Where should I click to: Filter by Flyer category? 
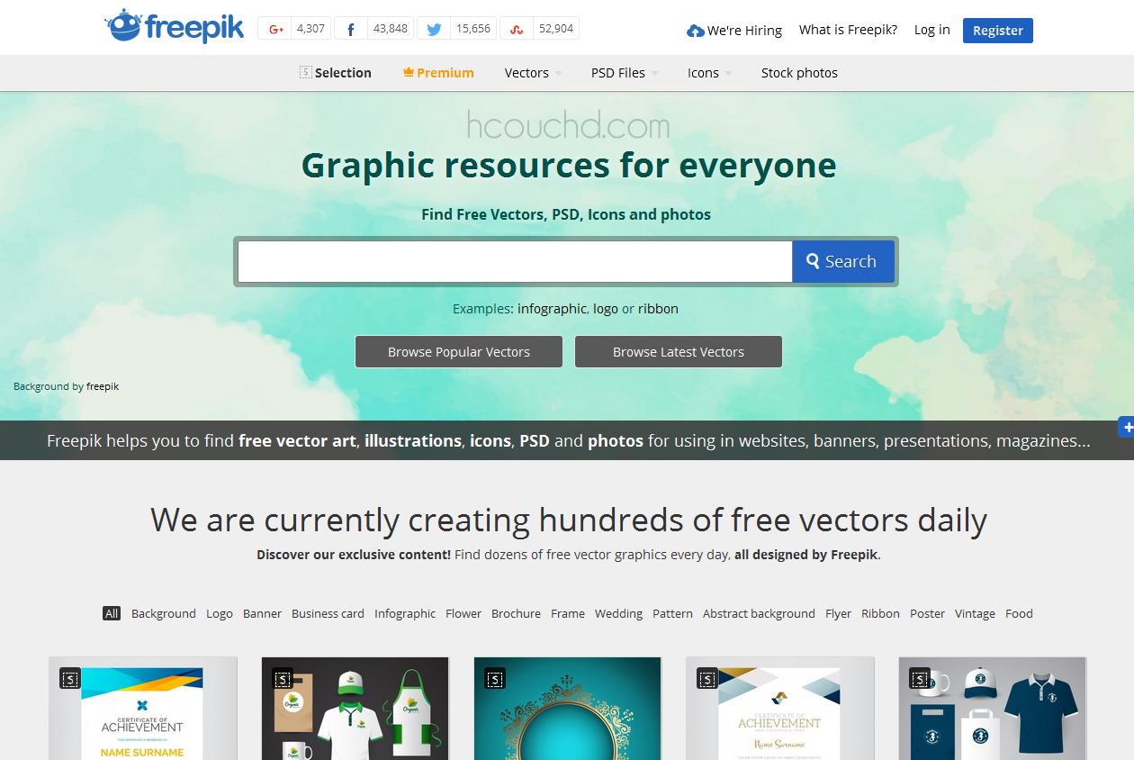838,613
